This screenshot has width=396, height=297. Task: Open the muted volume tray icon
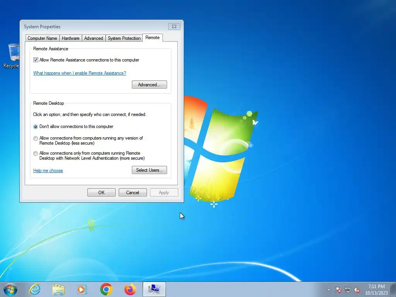[357, 290]
